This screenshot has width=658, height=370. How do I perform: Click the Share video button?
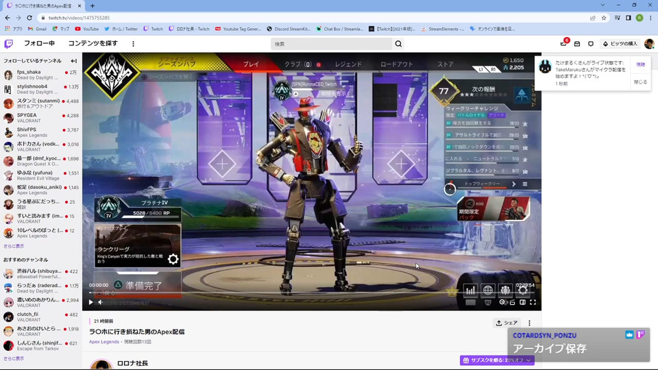(507, 323)
